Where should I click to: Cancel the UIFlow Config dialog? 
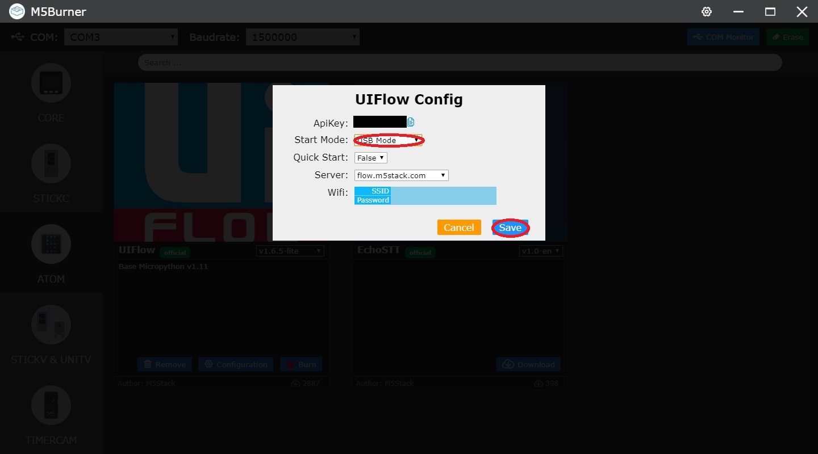459,227
